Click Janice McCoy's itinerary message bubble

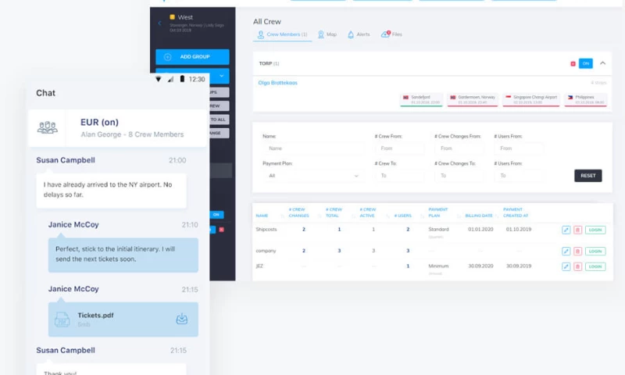click(123, 255)
